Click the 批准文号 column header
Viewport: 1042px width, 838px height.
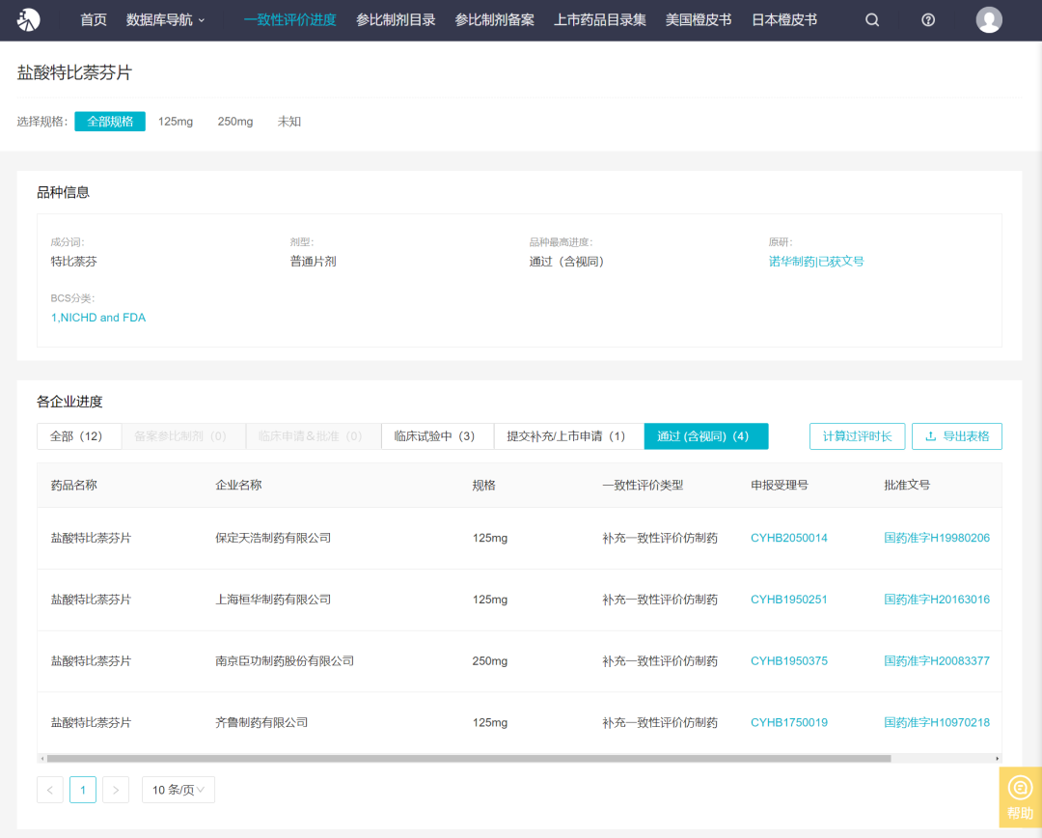[906, 485]
